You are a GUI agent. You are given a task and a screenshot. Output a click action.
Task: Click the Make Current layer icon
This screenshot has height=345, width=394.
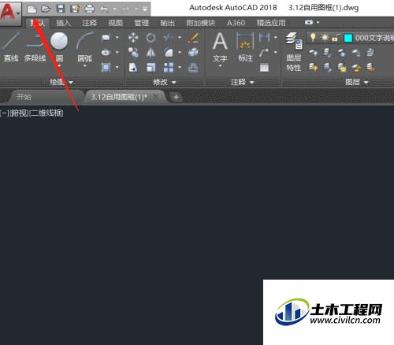coord(370,53)
